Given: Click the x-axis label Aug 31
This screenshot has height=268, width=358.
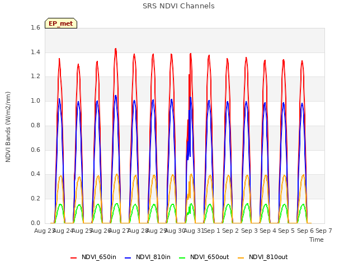Looking at the screenshot, I should pos(194,231).
